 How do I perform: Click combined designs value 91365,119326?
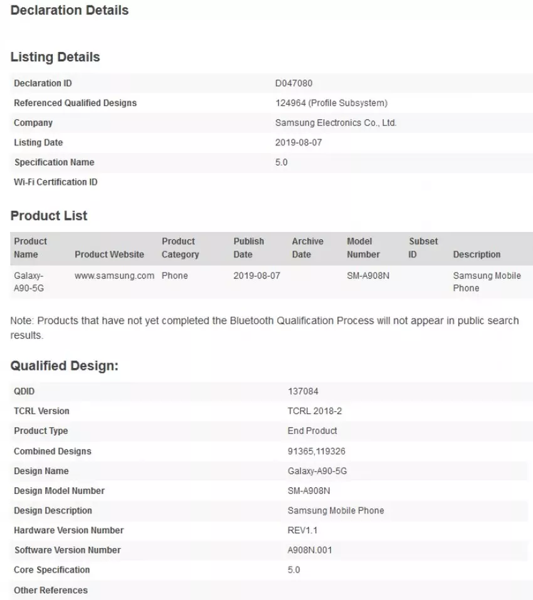click(x=317, y=451)
